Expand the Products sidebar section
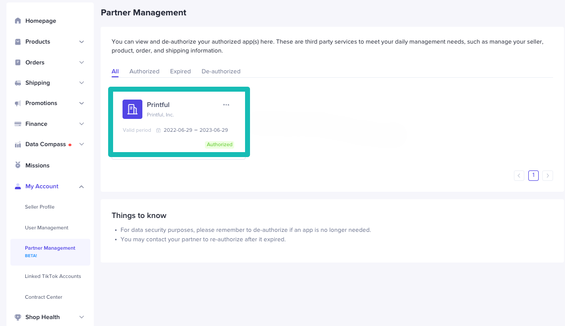The image size is (565, 326). [x=81, y=42]
